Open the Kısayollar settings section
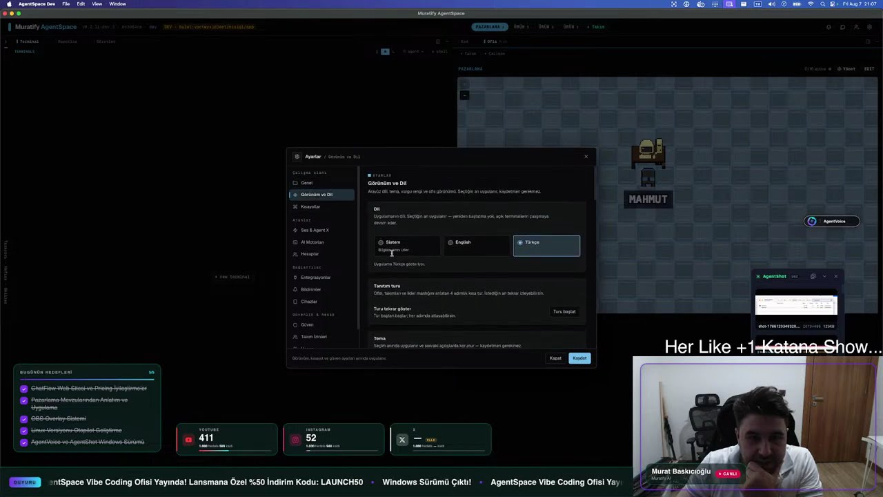This screenshot has height=497, width=883. (x=321, y=206)
